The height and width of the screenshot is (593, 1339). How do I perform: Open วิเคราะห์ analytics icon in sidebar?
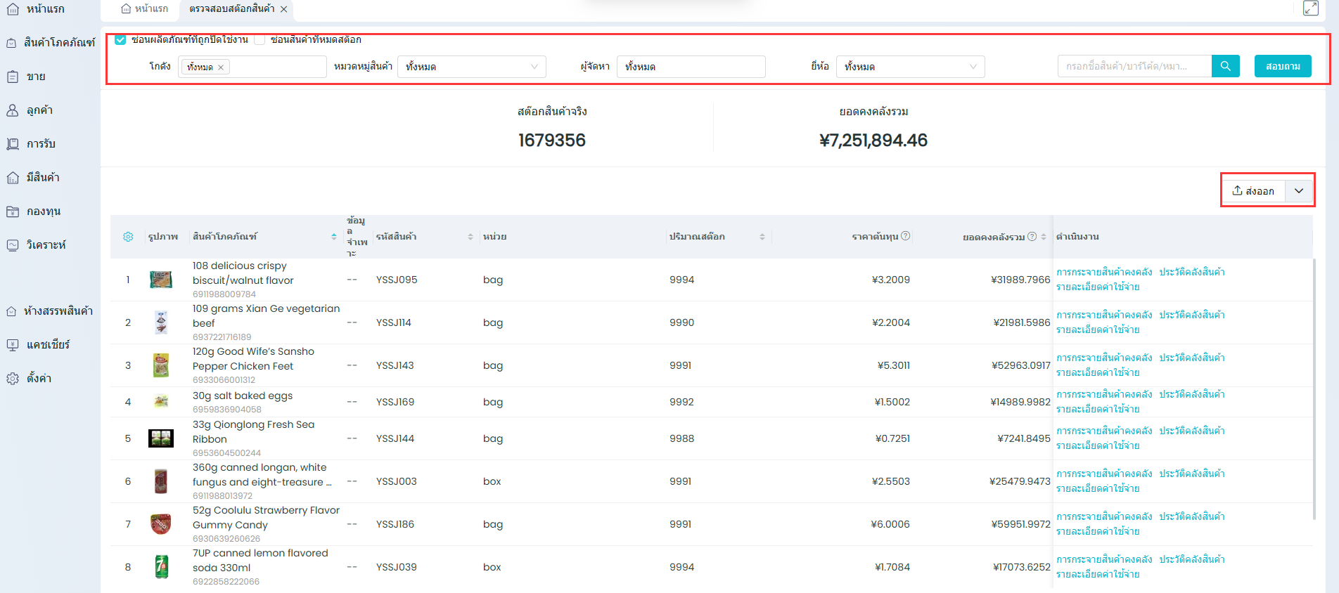[x=13, y=245]
